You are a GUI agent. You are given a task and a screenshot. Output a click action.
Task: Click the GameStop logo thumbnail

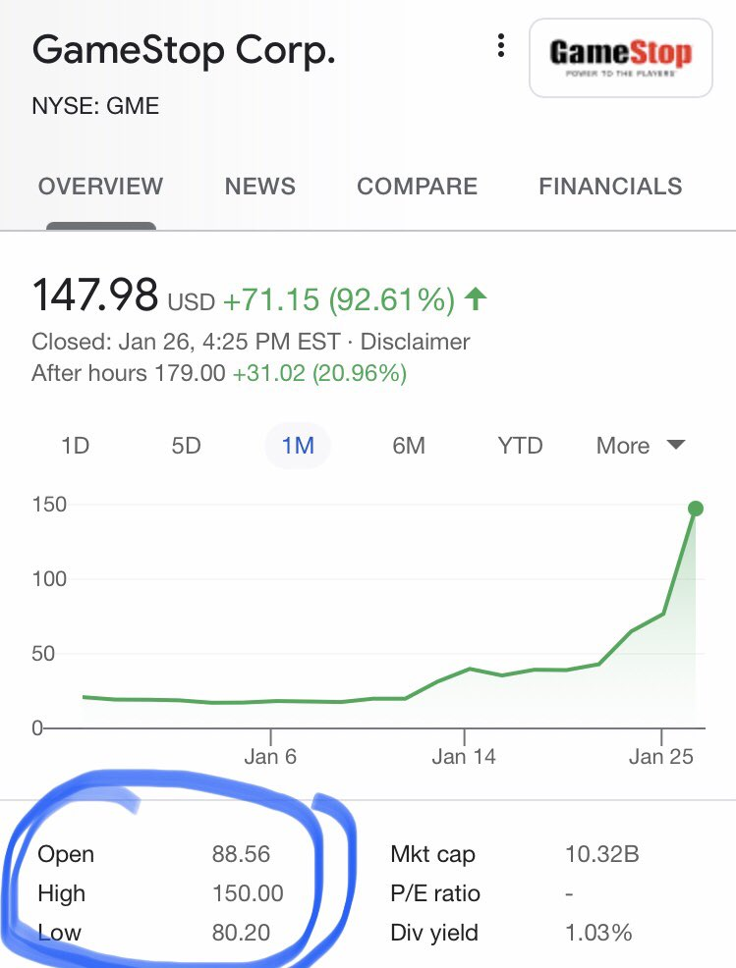tap(620, 56)
